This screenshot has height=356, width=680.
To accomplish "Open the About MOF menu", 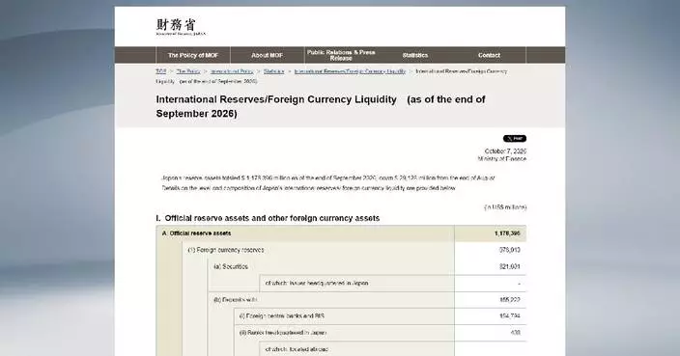I will tap(268, 55).
